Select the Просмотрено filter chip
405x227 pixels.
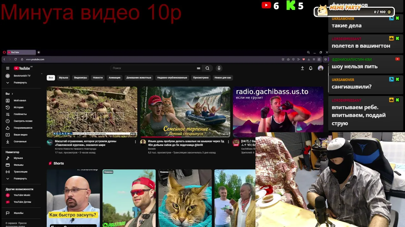[201, 78]
